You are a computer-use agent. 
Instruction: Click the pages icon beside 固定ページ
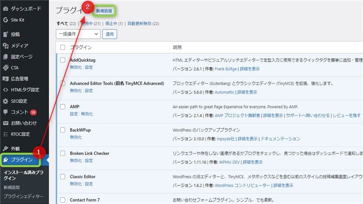6,57
